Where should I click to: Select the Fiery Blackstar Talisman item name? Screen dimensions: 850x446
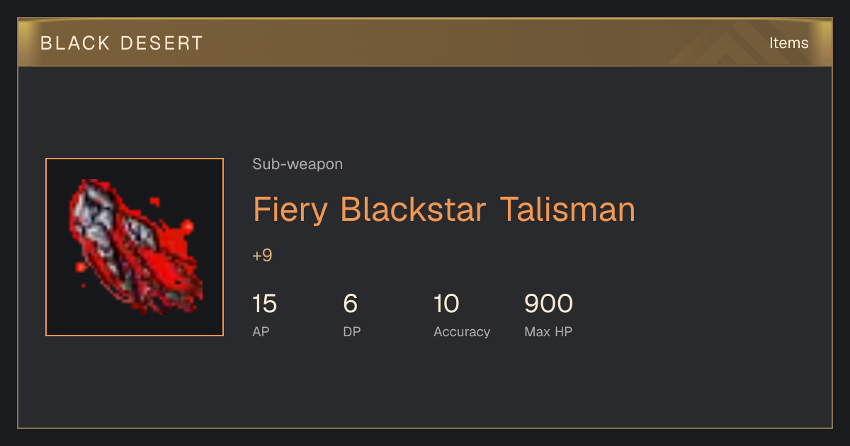[444, 210]
